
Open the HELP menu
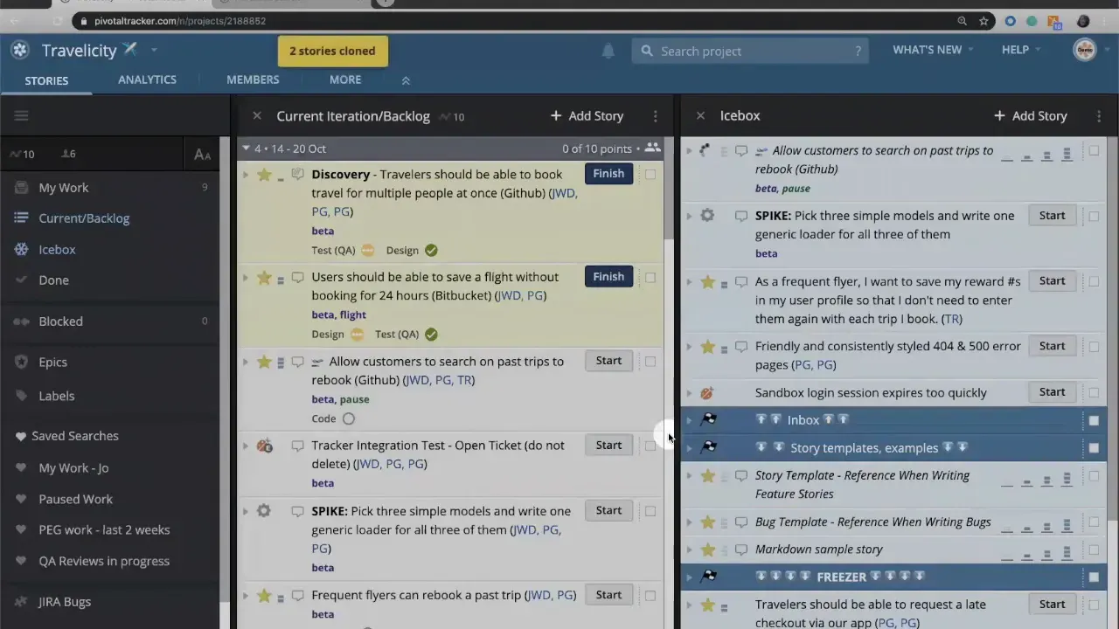point(1015,50)
